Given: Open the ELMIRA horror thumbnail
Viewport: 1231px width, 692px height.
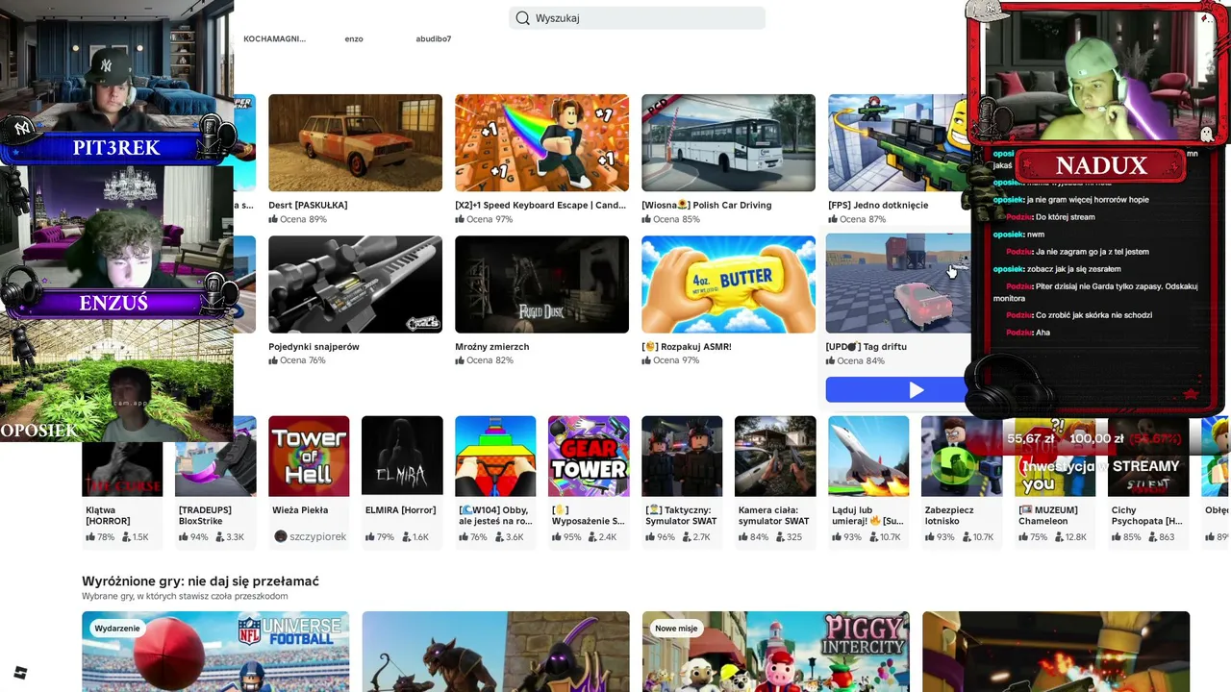Looking at the screenshot, I should [x=402, y=456].
